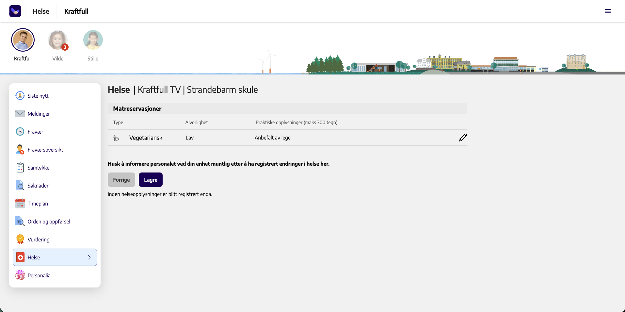Image resolution: width=625 pixels, height=312 pixels.
Task: Open Vurdering page
Action: click(55, 239)
